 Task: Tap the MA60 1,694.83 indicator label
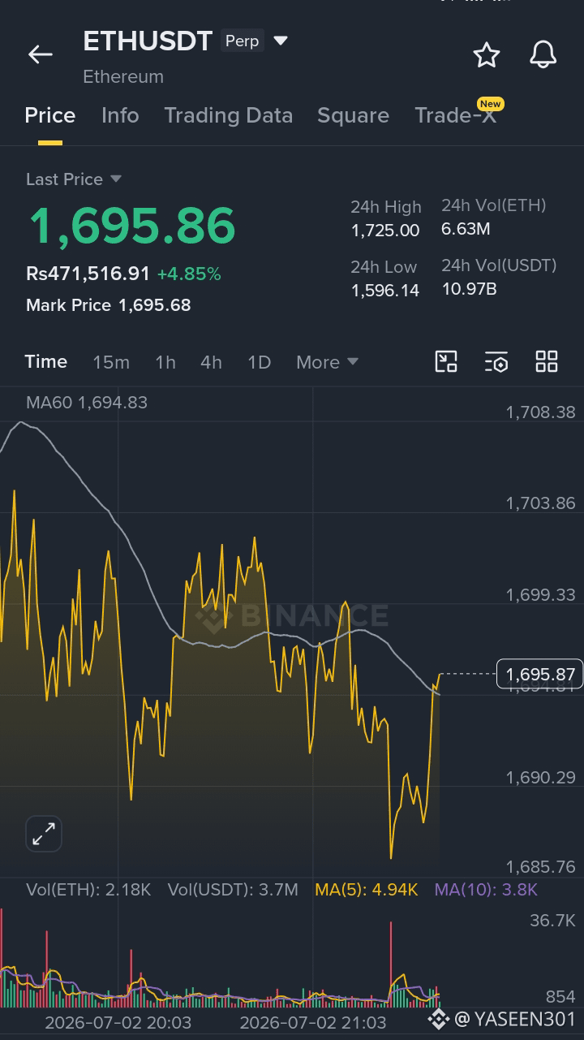(87, 403)
